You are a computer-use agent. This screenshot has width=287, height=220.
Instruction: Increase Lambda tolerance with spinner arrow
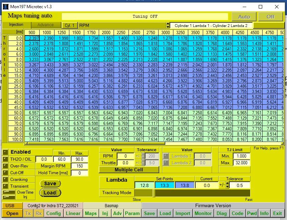click(x=228, y=184)
